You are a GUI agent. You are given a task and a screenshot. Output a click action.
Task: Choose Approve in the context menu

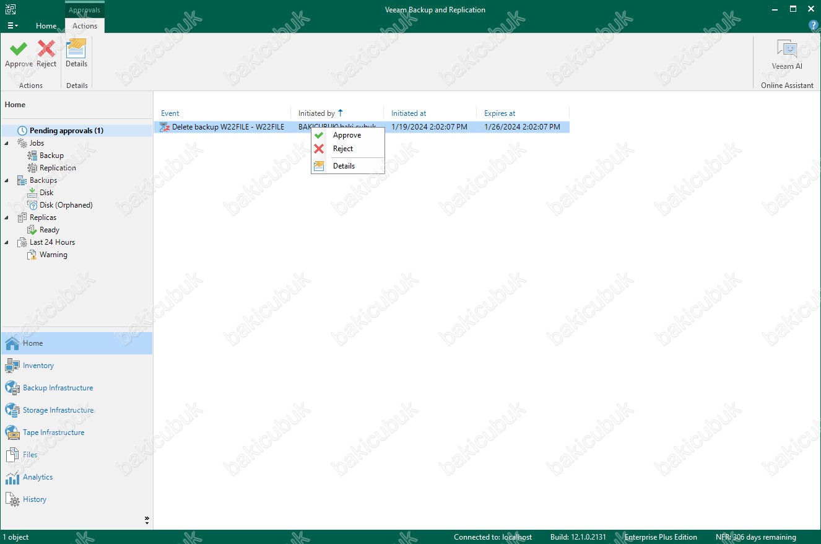click(x=347, y=135)
